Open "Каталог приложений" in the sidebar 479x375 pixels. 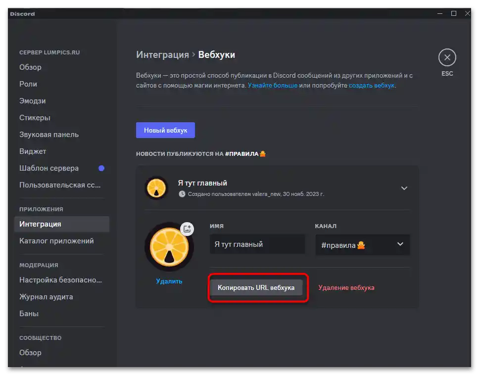click(x=56, y=240)
